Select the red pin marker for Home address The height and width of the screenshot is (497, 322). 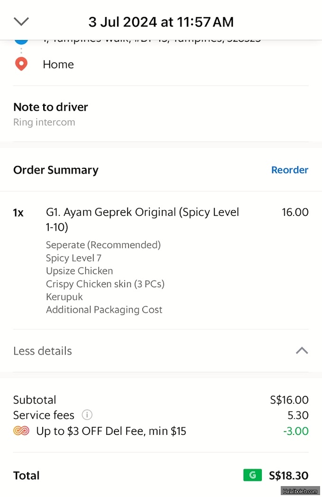20,64
